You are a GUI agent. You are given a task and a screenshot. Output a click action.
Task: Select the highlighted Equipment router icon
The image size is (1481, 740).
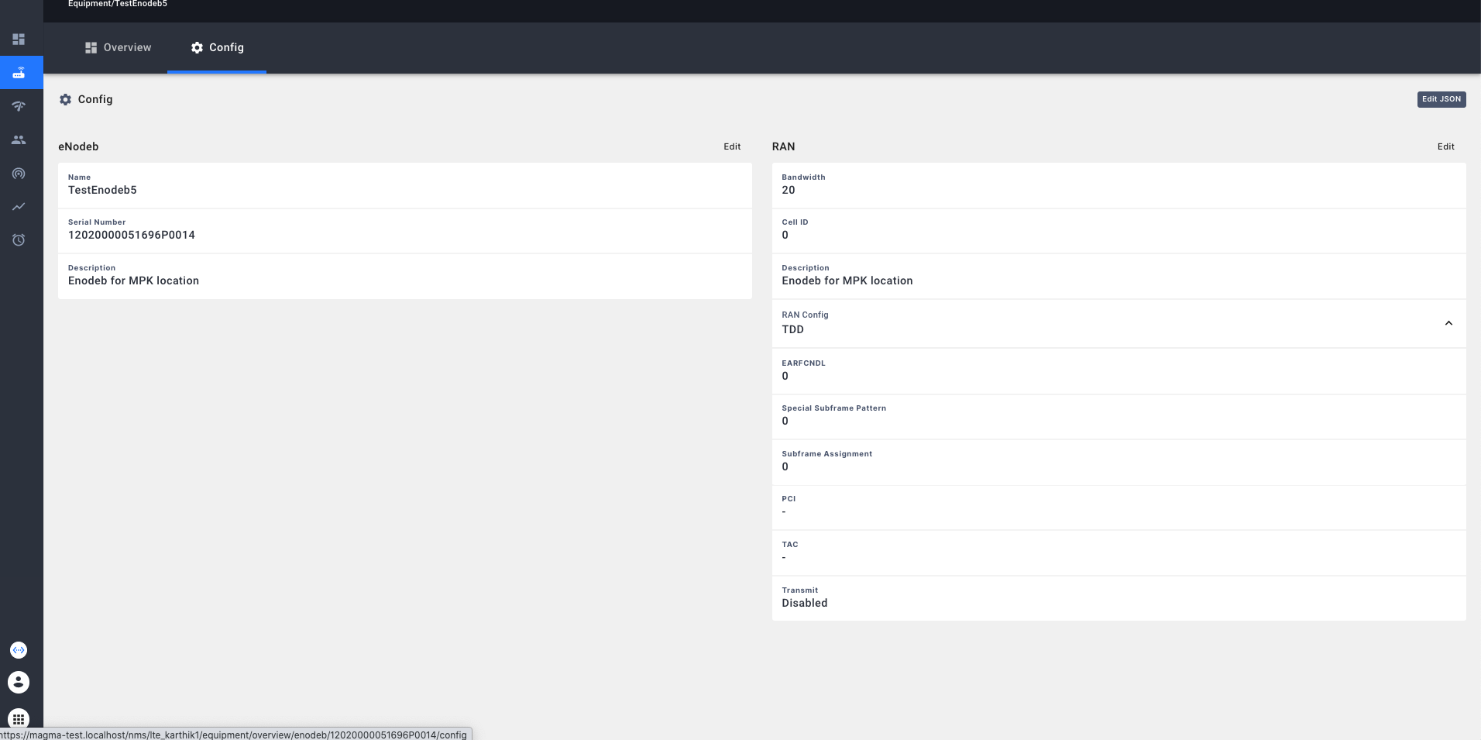click(19, 72)
